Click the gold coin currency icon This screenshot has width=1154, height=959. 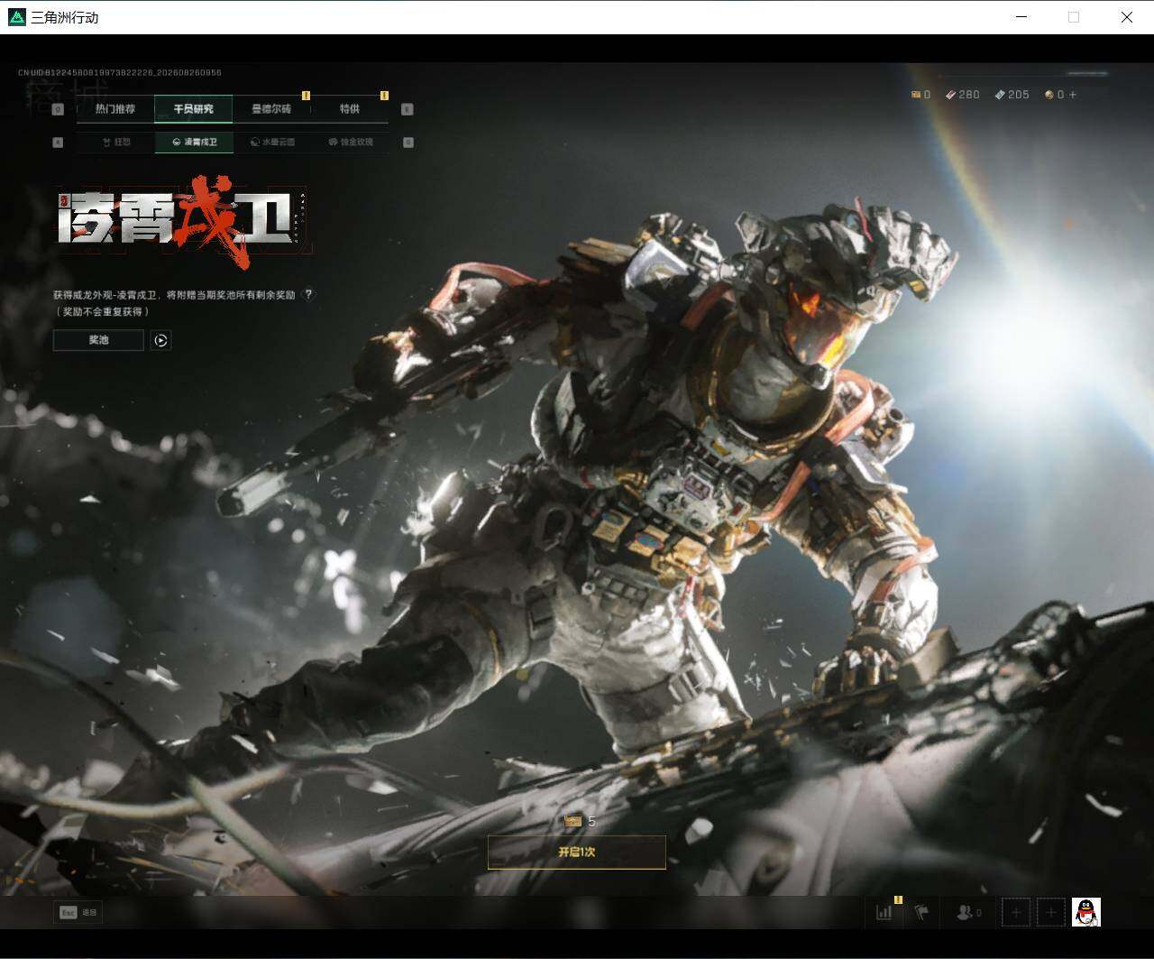tap(1049, 95)
